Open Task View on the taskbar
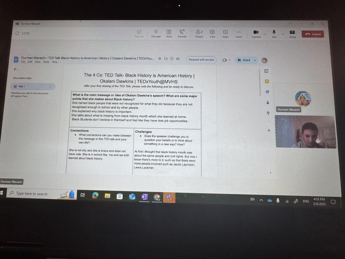The height and width of the screenshot is (259, 345). click(83, 195)
